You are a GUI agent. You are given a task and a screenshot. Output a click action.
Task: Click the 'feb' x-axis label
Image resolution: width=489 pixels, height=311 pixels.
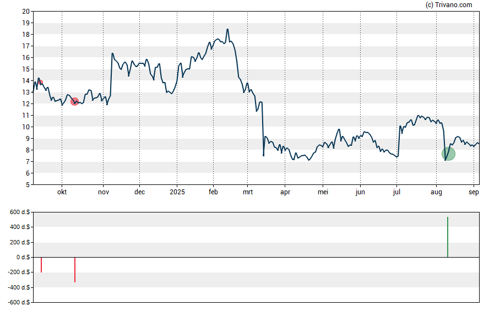coord(213,192)
